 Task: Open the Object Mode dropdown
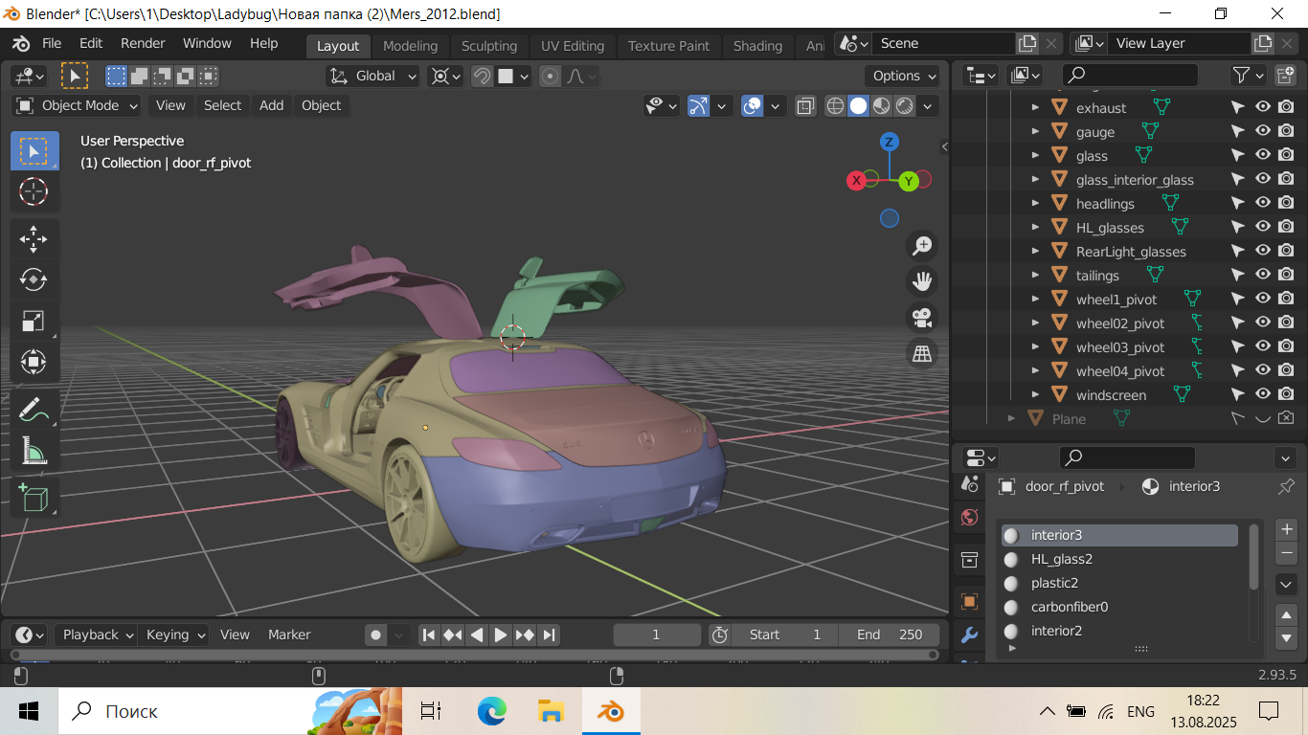point(78,105)
